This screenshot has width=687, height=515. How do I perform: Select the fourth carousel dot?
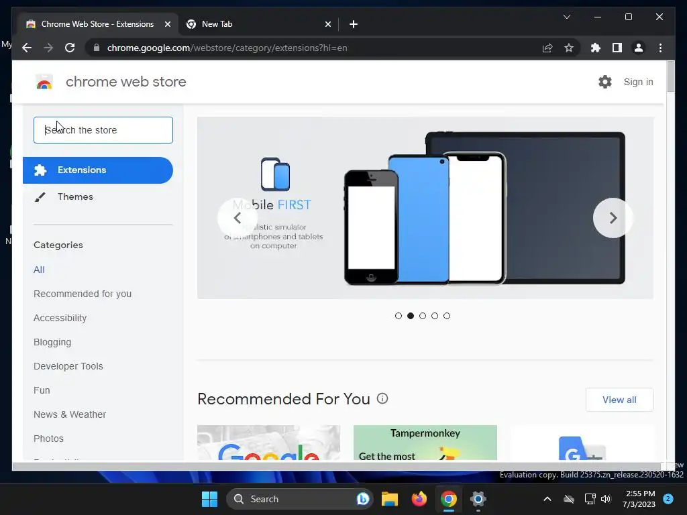point(435,316)
